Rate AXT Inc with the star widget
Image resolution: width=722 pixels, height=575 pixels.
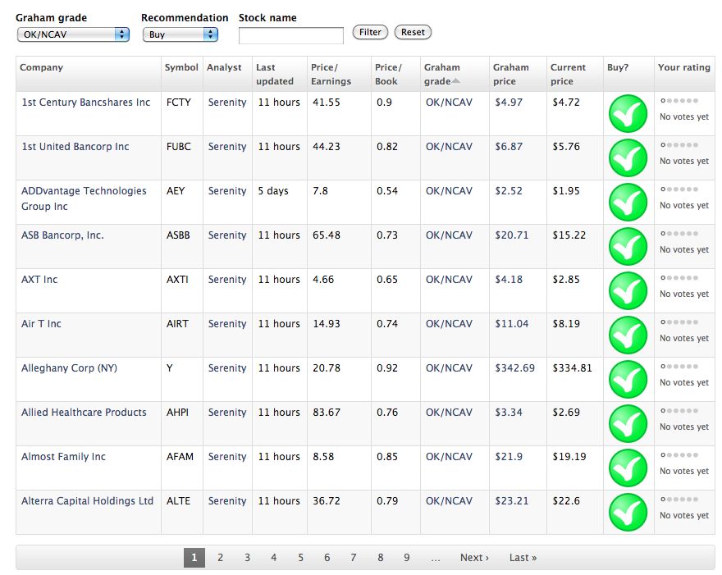[x=679, y=277]
